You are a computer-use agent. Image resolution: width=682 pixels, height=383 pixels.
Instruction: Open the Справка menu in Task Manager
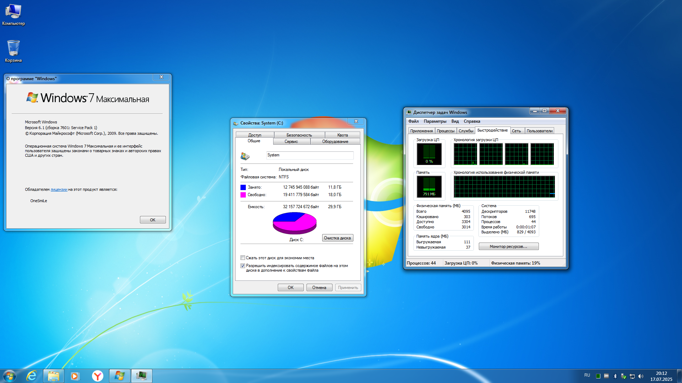click(472, 121)
